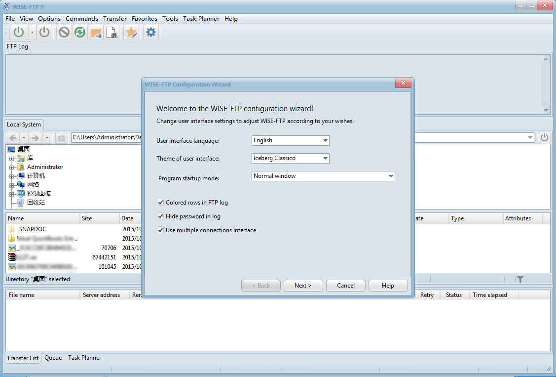Sort local files by Size column
Viewport: 556px width, 377px height.
pyautogui.click(x=100, y=218)
